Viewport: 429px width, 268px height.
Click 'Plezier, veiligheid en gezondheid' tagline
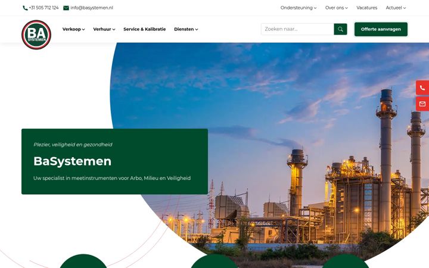[x=73, y=144]
